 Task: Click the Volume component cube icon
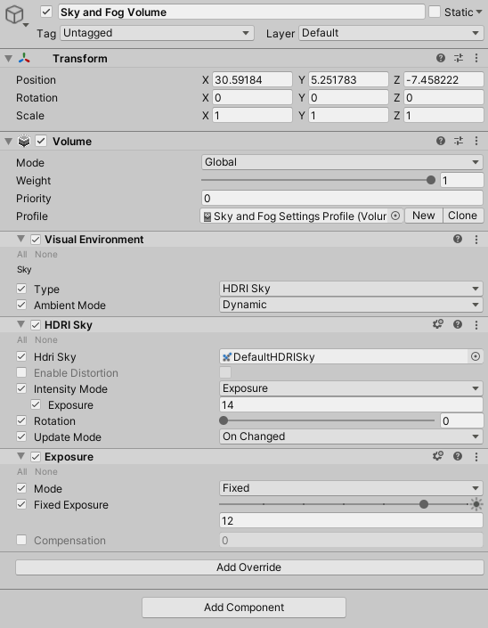pyautogui.click(x=24, y=141)
